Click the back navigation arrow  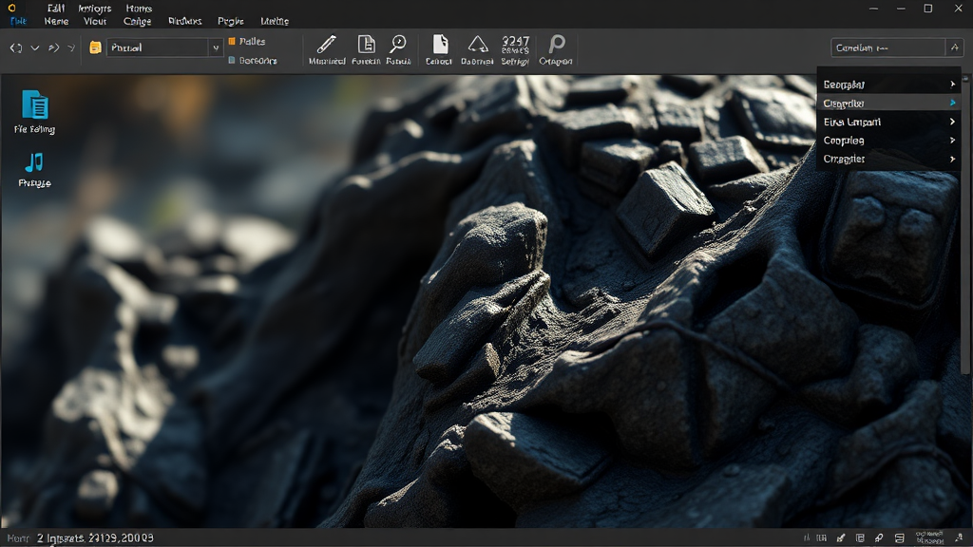tap(16, 47)
